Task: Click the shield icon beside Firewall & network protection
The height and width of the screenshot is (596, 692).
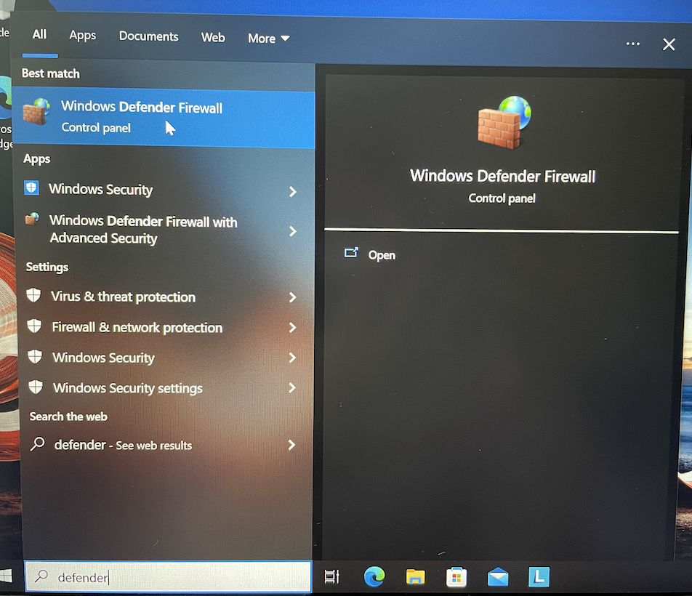Action: click(34, 326)
